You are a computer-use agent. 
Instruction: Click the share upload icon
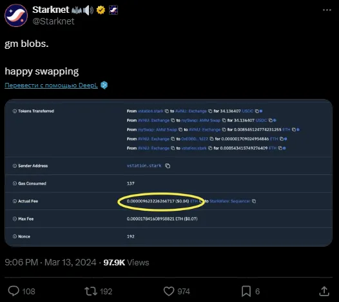click(324, 291)
